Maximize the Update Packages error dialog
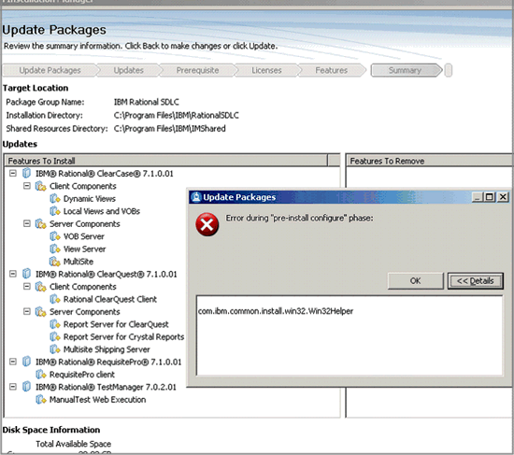 point(490,197)
